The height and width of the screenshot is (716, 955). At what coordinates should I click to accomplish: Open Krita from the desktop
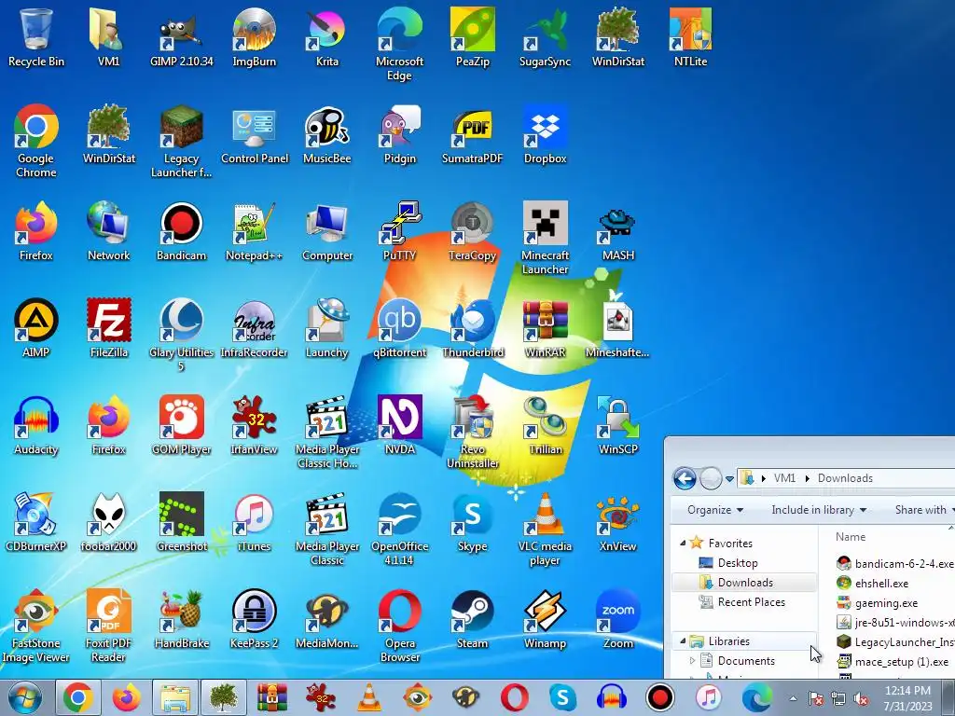pyautogui.click(x=327, y=36)
